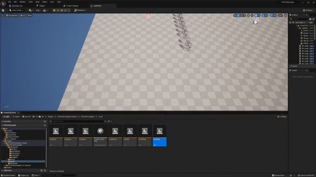
Task: Open the quick add content cube menu
Action: (31, 10)
